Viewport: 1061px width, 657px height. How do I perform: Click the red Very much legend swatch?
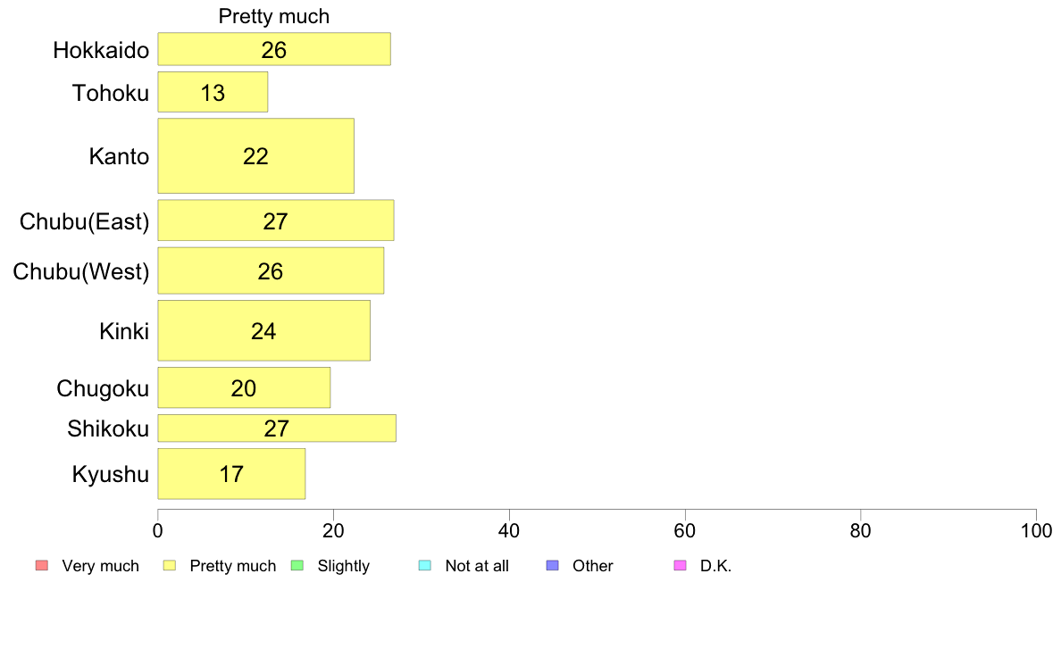click(x=42, y=566)
